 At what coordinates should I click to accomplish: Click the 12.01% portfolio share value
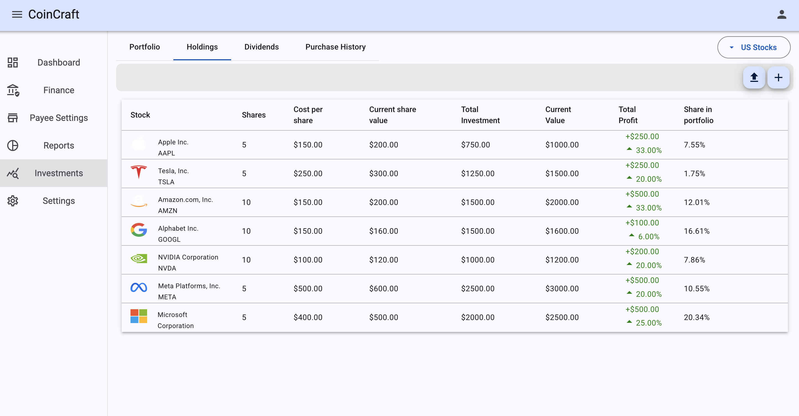[697, 202]
